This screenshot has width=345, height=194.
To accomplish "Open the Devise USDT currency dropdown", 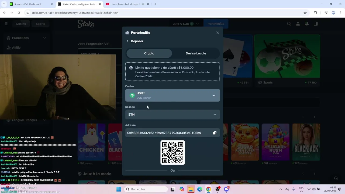I will 172,95.
